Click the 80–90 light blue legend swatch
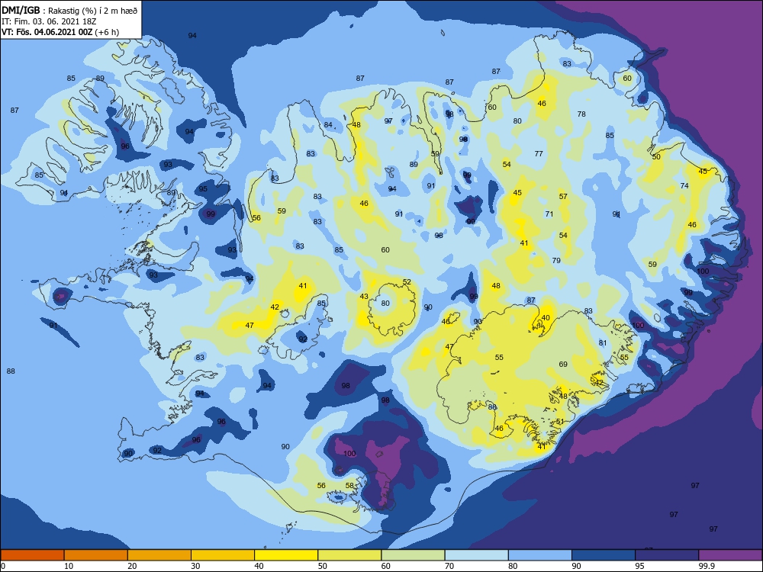This screenshot has height=572, width=763. [x=540, y=555]
